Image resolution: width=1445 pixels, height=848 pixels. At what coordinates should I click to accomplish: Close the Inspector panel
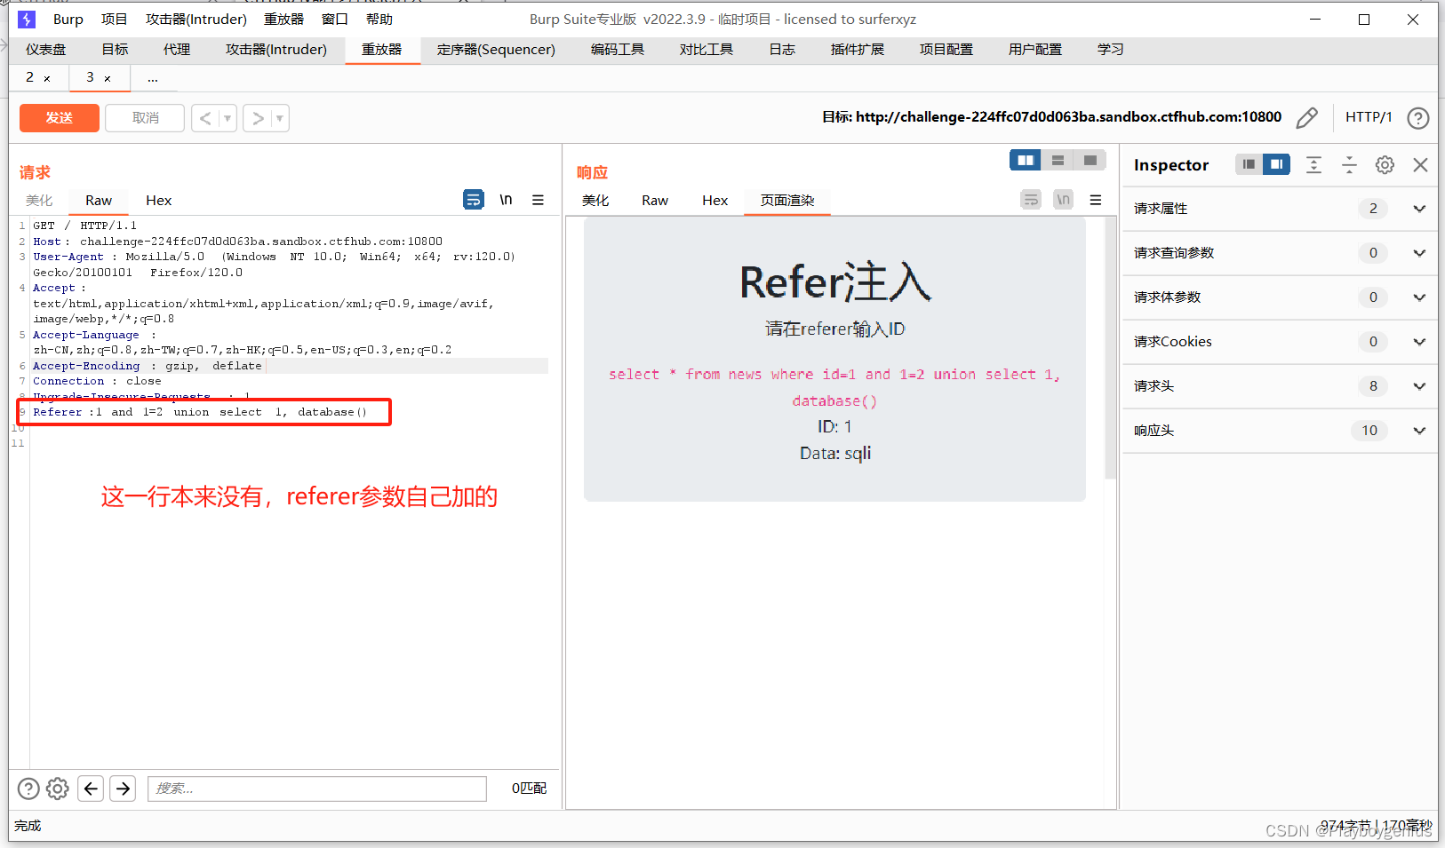tap(1420, 165)
